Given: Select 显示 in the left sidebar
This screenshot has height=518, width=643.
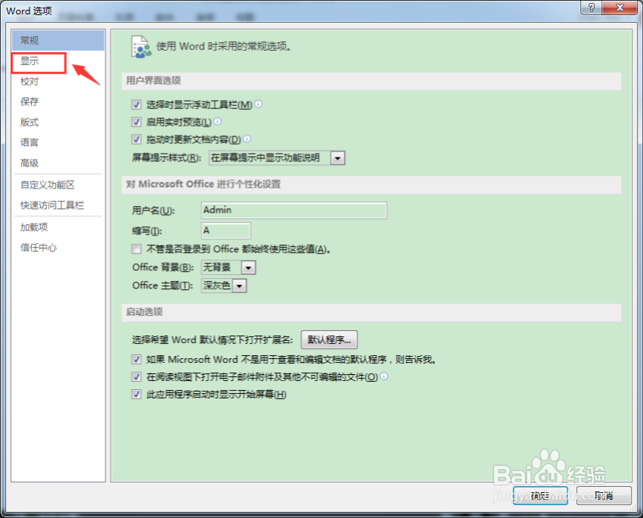Looking at the screenshot, I should (32, 61).
